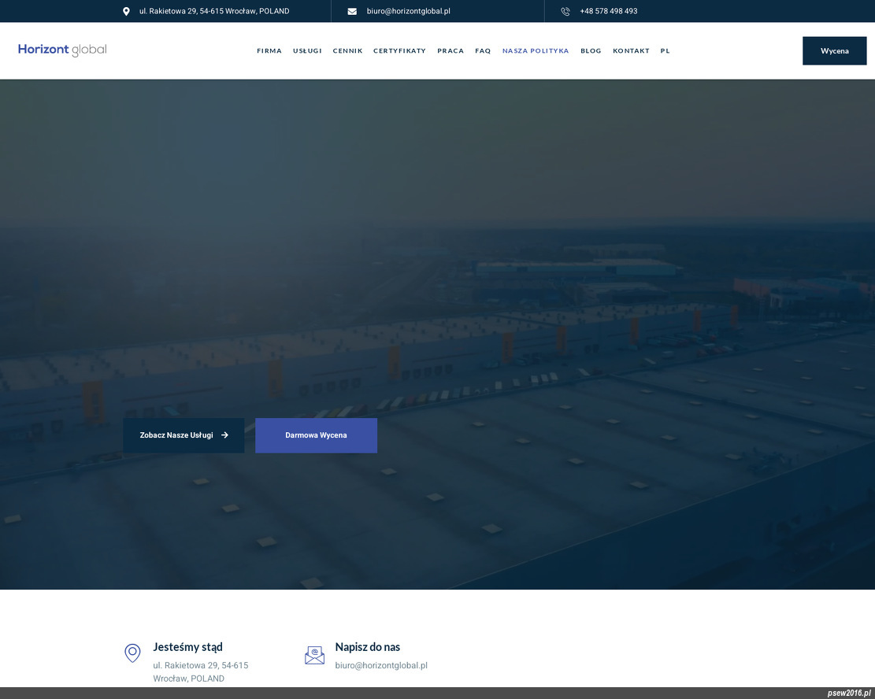Go to the Kontakt page
This screenshot has width=875, height=699.
click(x=631, y=50)
